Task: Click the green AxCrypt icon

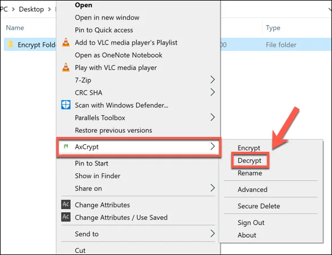Action: point(66,146)
